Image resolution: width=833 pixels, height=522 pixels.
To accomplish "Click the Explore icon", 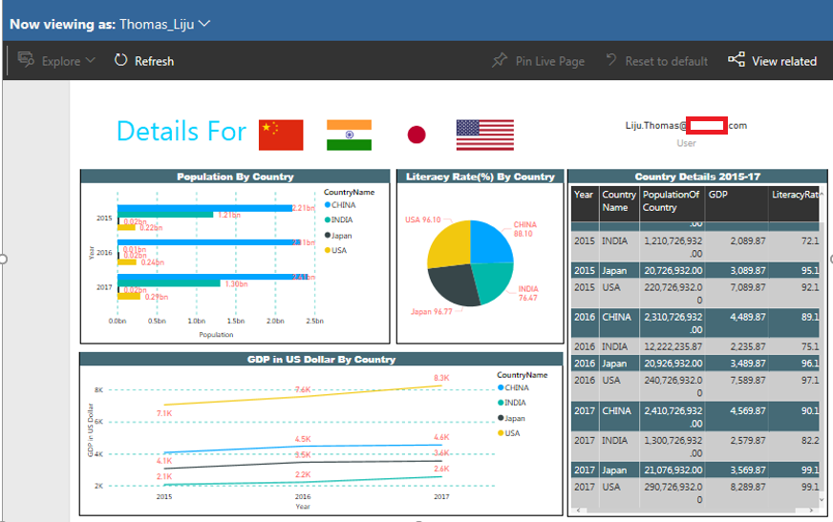I will [26, 61].
